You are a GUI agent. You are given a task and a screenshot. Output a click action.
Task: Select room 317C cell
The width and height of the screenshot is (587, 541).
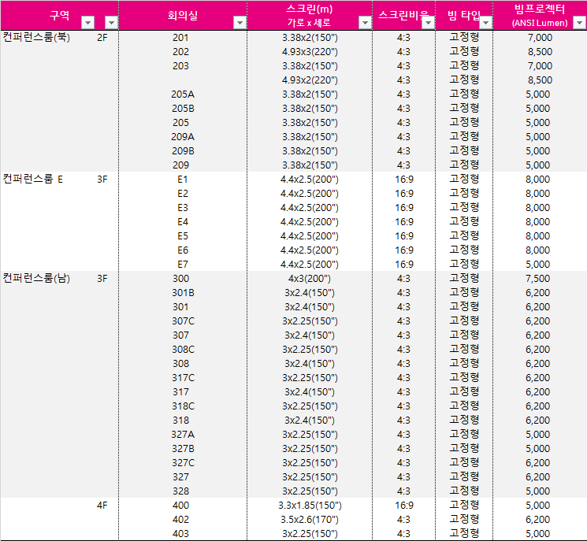point(182,378)
